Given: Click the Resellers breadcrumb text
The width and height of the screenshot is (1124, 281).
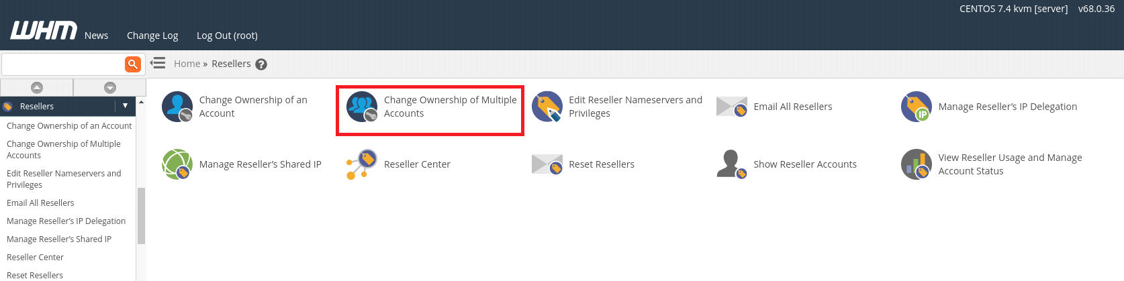Looking at the screenshot, I should (x=231, y=64).
